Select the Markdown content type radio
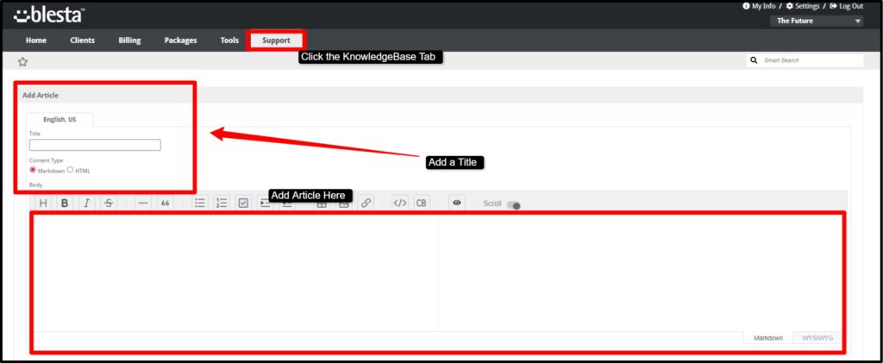The image size is (883, 363). [x=33, y=170]
